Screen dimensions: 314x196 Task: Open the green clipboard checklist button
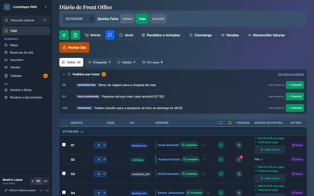75,35
